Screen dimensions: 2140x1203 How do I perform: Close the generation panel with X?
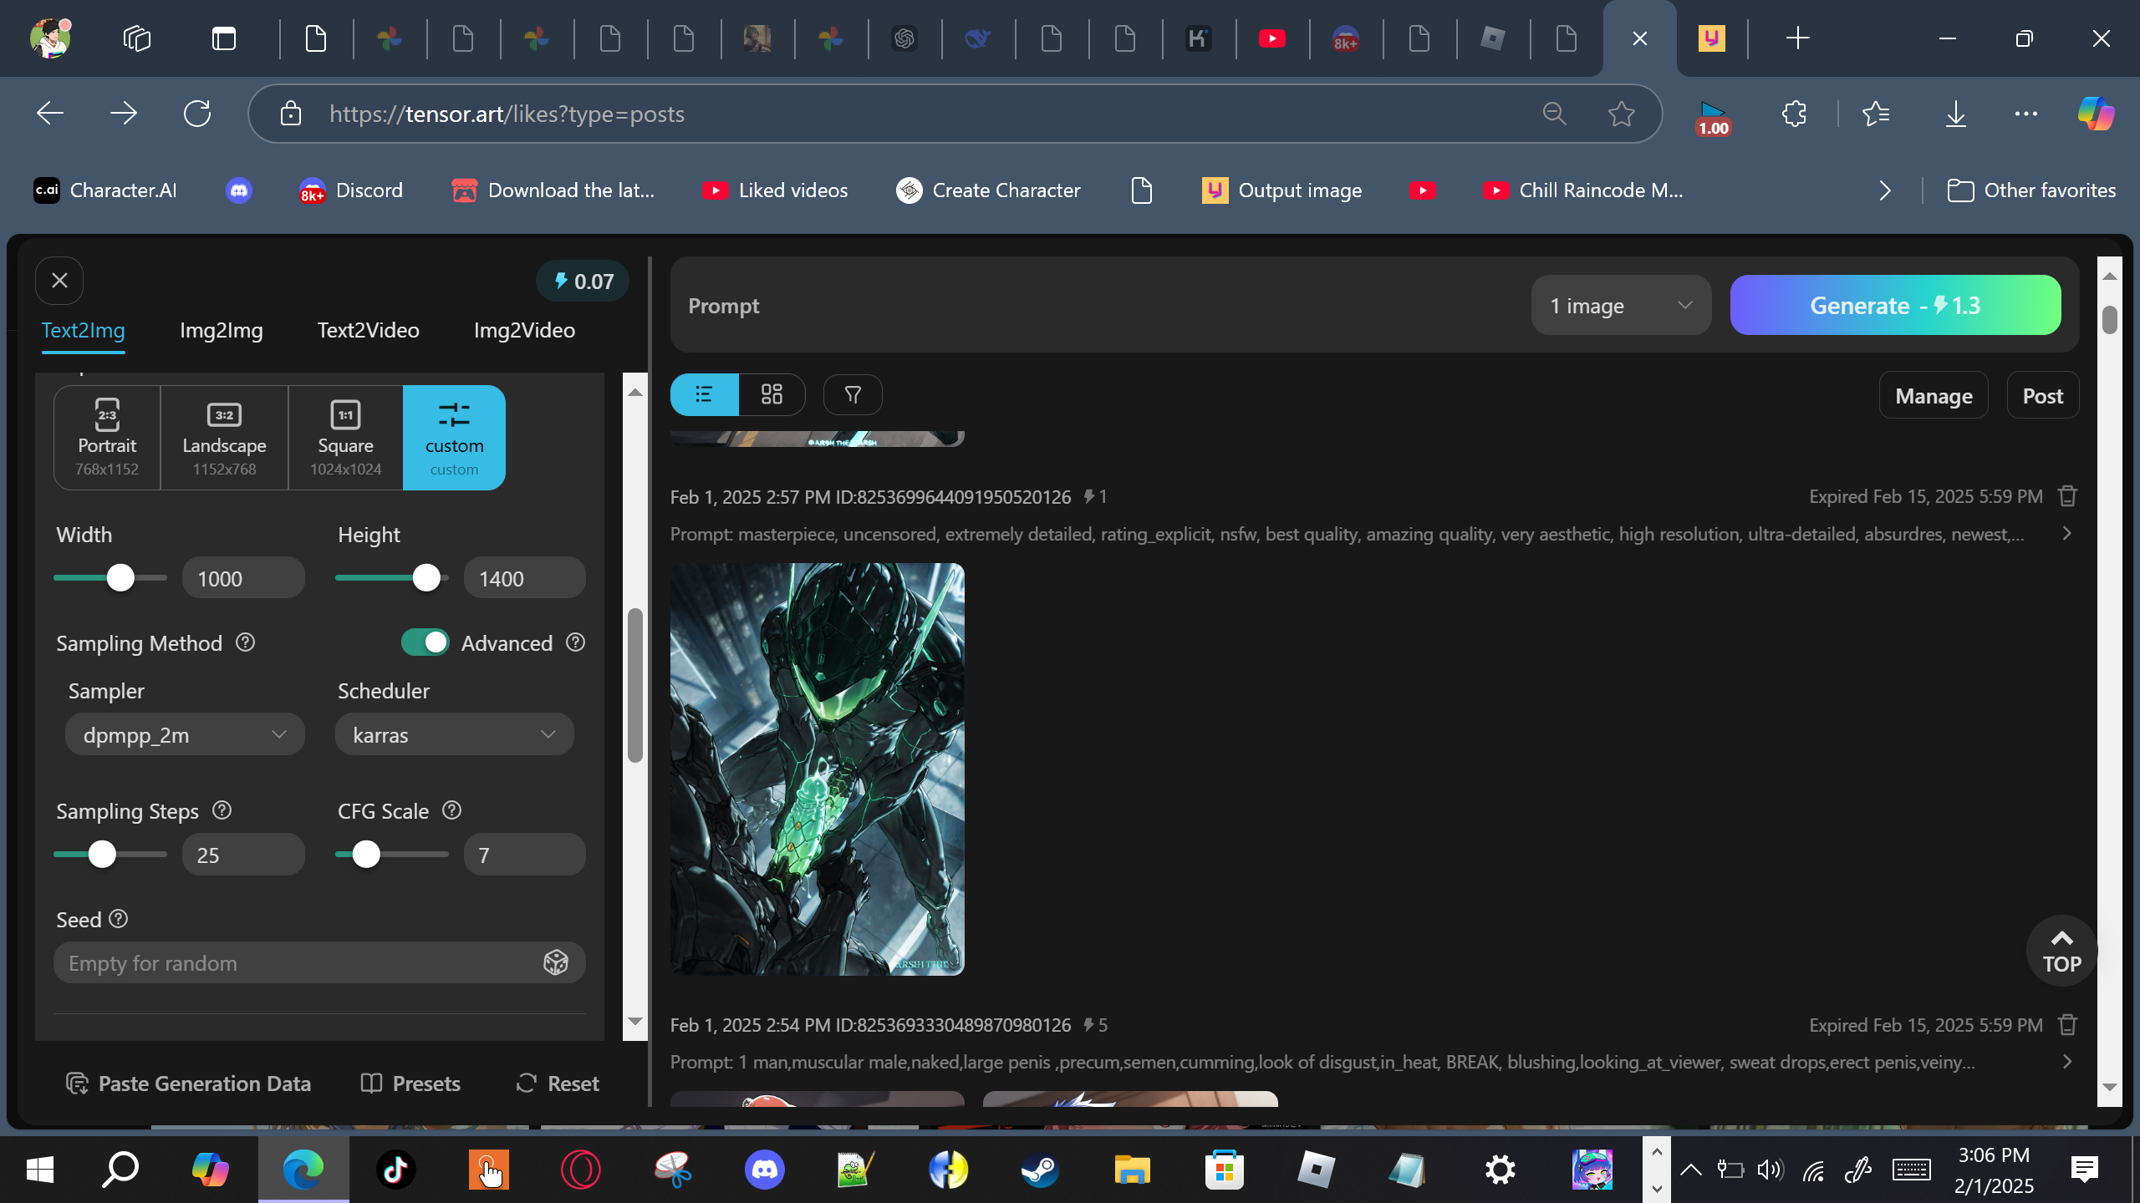[x=59, y=281]
